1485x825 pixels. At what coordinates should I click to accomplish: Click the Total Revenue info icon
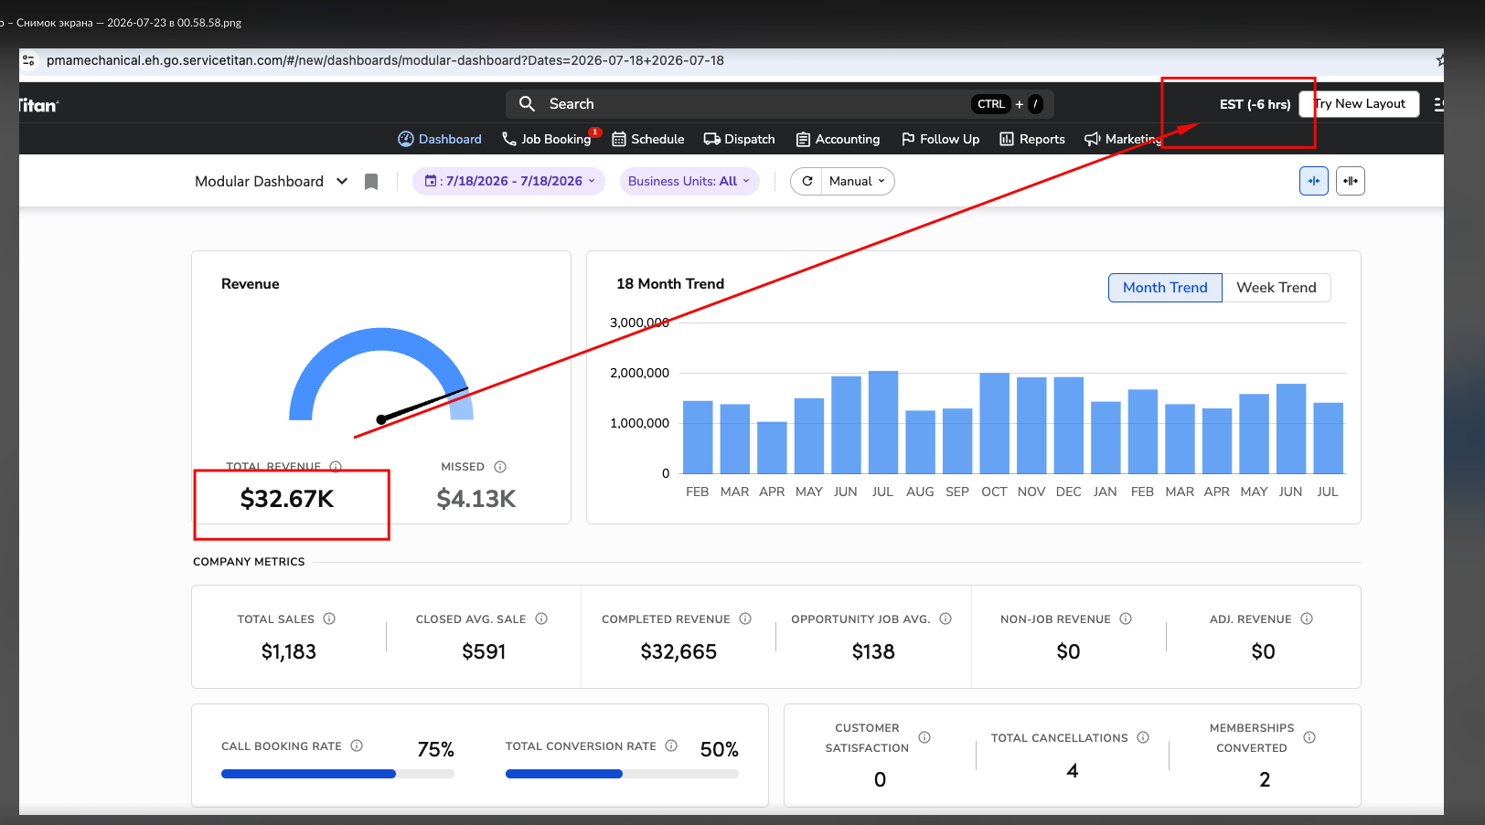336,467
